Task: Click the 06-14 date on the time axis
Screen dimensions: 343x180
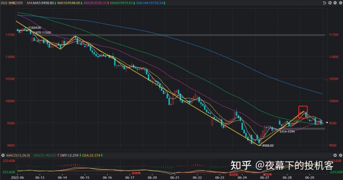Action: (x=62, y=178)
